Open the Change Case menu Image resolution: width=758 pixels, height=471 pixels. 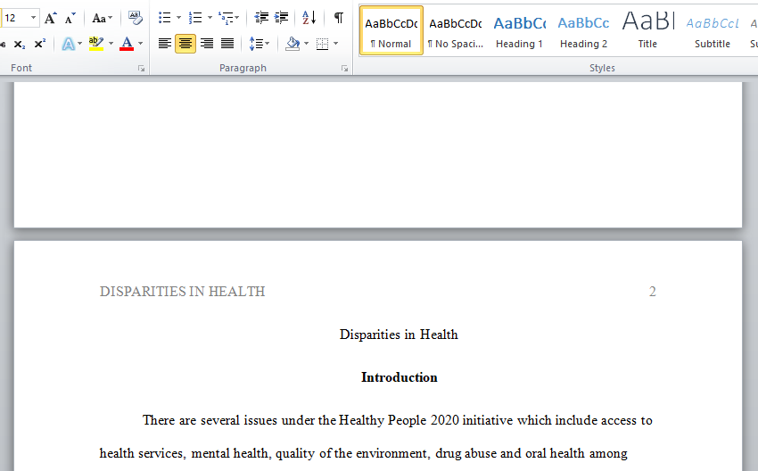(x=102, y=19)
